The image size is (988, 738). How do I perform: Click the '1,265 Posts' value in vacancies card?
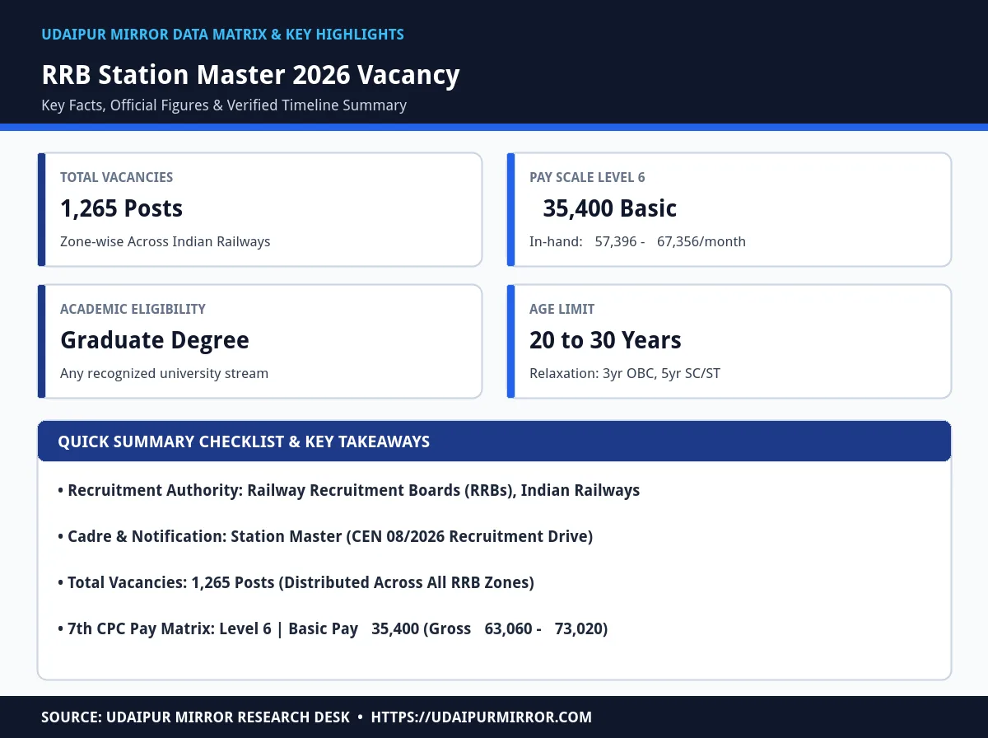[x=121, y=208]
